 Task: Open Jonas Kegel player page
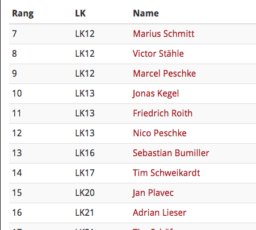[x=156, y=94]
